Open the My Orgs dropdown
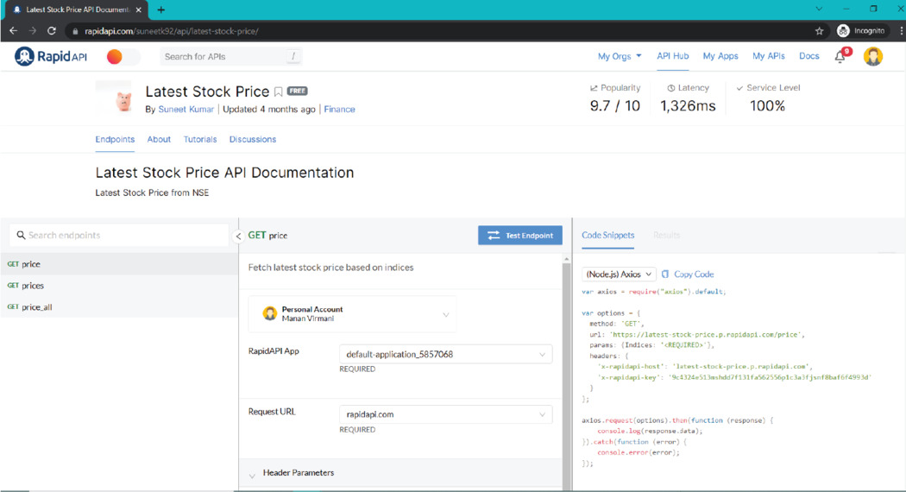 pos(620,56)
